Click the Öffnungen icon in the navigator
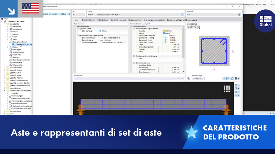275x154 pixels. click(10, 49)
